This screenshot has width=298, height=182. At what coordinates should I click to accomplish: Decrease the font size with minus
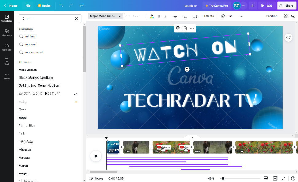coord(128,16)
